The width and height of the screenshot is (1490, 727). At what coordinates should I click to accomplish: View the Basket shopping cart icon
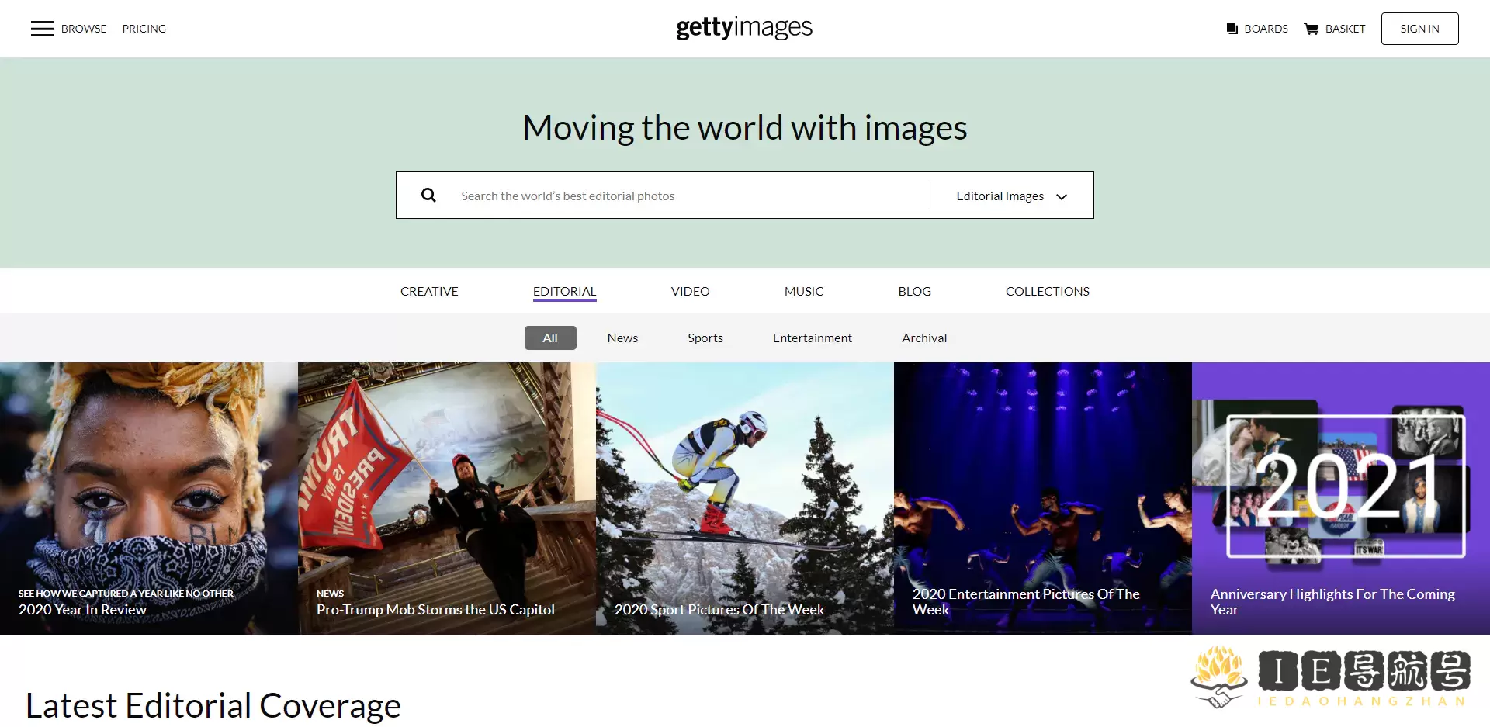[1312, 29]
